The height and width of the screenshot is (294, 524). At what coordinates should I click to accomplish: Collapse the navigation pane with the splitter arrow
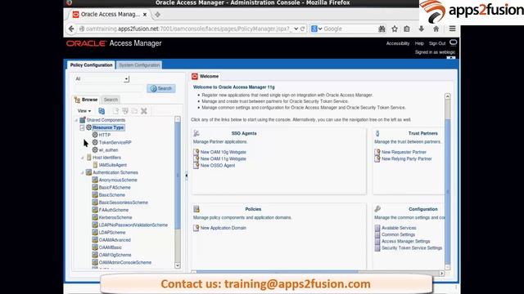186,176
